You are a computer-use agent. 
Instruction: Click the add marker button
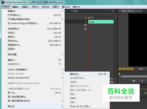(134, 81)
